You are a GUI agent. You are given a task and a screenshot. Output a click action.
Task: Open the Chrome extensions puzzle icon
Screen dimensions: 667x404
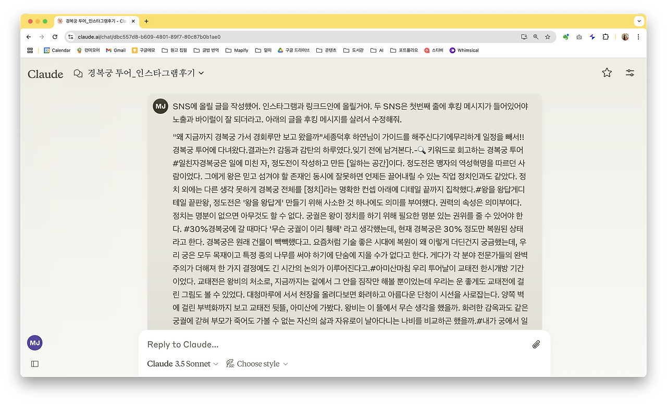click(605, 37)
